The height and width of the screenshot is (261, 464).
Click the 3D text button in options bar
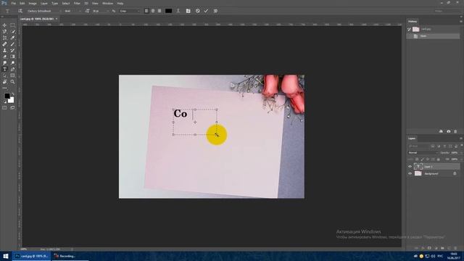coord(215,11)
